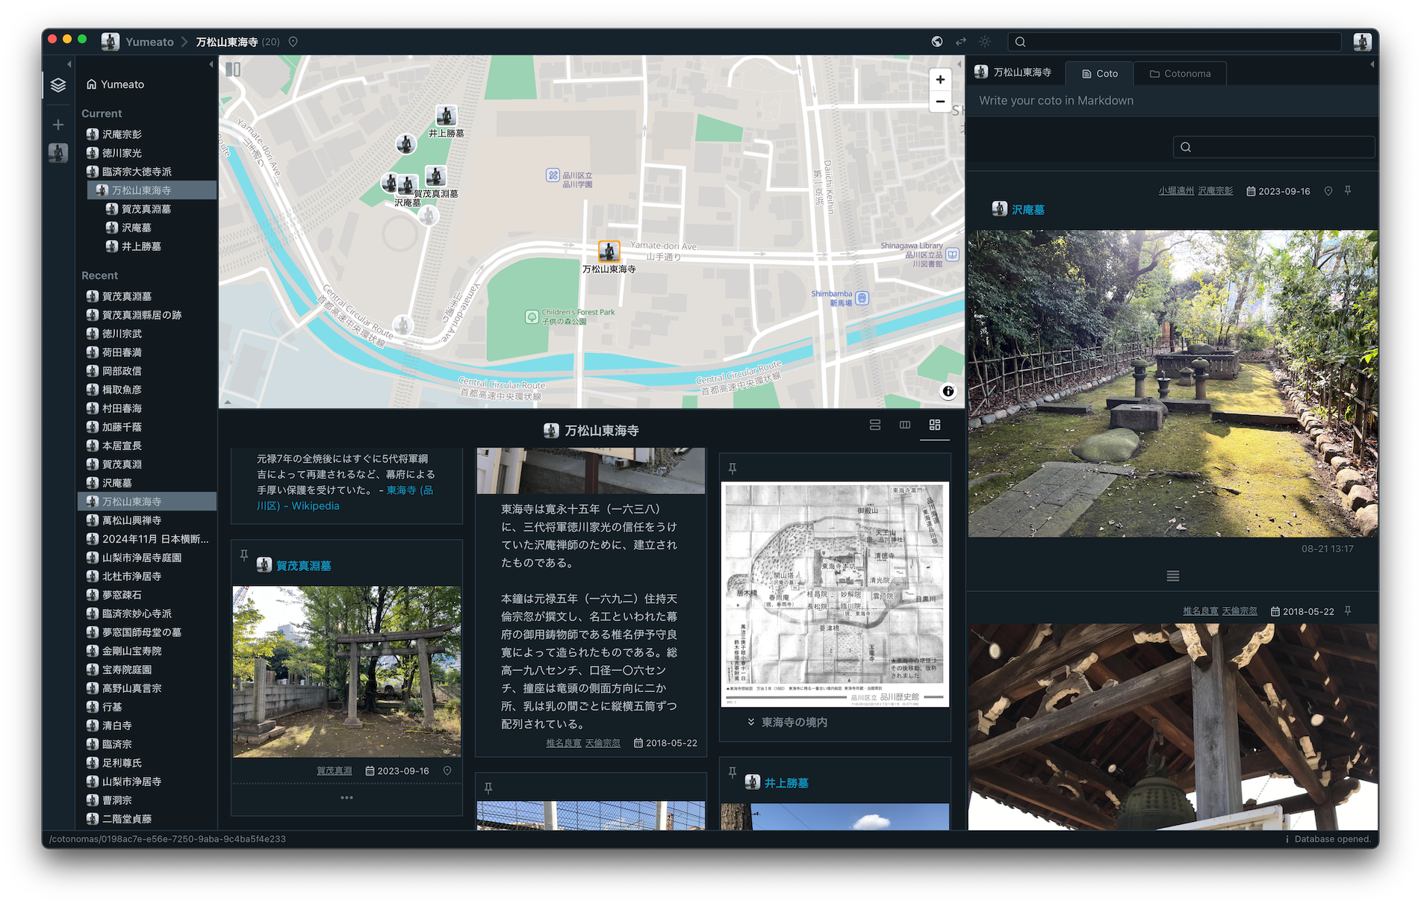Click 椎名良寛 tag under the bell text
1421x904 pixels.
click(x=563, y=744)
